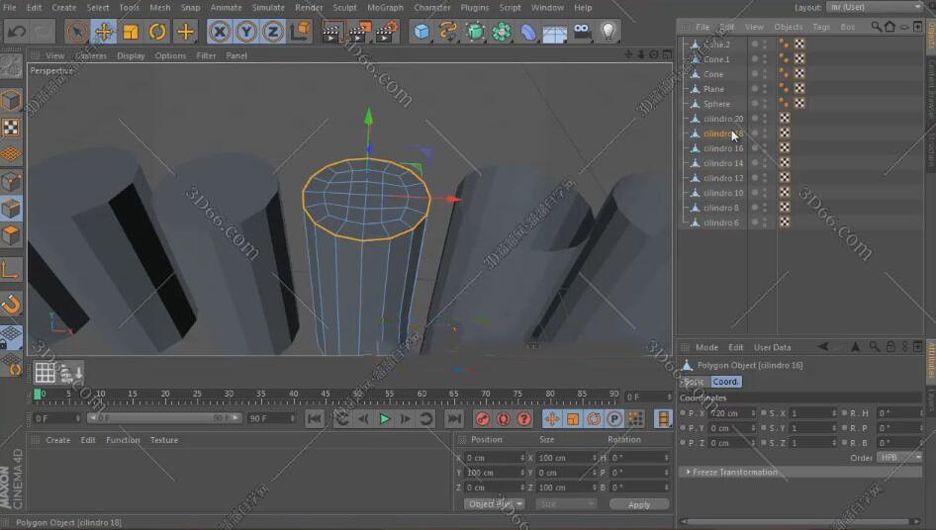Switch to the Coord. tab
936x530 pixels.
pyautogui.click(x=725, y=382)
